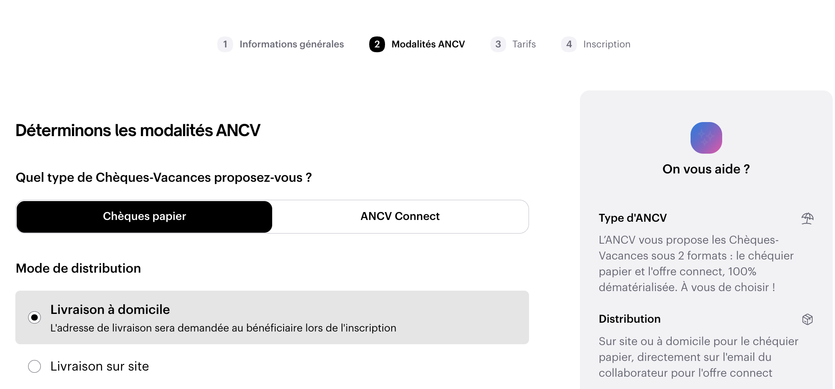Click the package box icon beside Distribution
The image size is (835, 389).
point(807,319)
